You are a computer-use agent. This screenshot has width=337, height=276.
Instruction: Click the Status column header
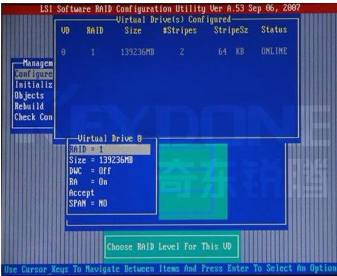pos(274,29)
